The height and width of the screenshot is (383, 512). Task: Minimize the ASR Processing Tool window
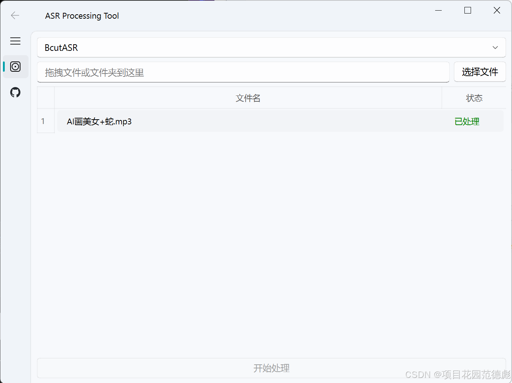coord(438,10)
